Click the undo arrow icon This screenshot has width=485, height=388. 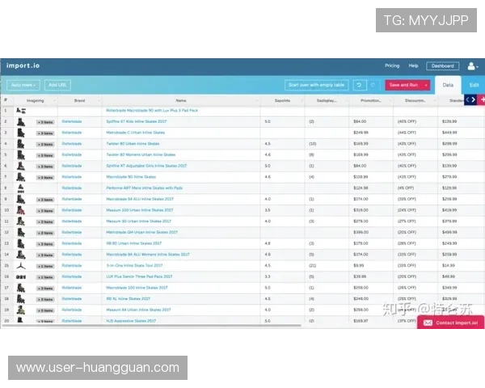point(359,85)
